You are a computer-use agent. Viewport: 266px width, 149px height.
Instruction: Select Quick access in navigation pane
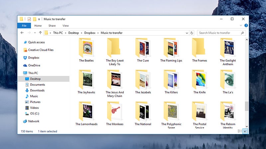37,42
